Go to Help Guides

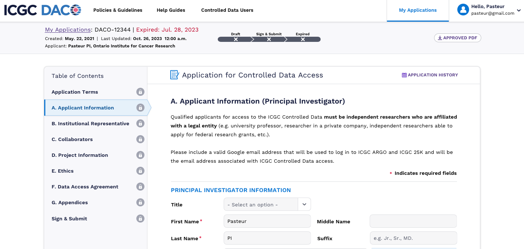(171, 10)
